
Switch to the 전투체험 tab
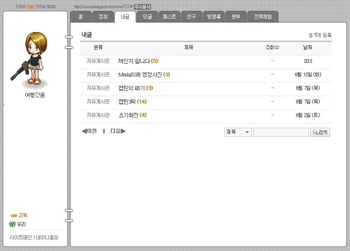(x=263, y=17)
